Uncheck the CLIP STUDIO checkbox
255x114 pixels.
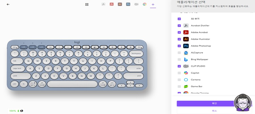pos(179,66)
